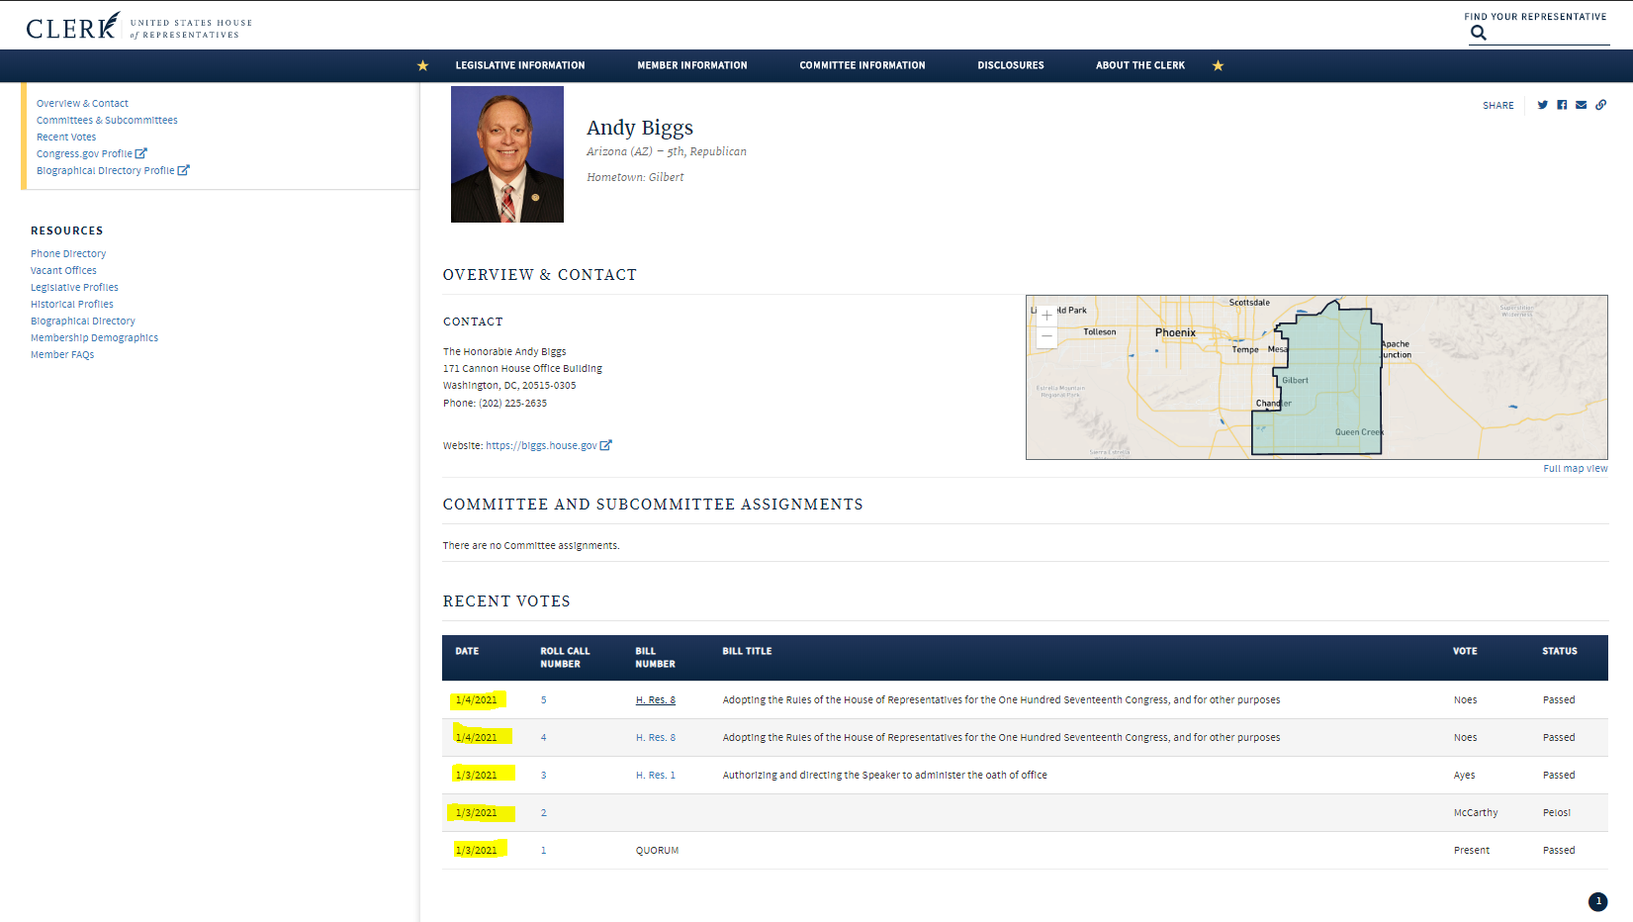The height and width of the screenshot is (922, 1633).
Task: Click the Roll Call Number column header
Action: pos(565,657)
